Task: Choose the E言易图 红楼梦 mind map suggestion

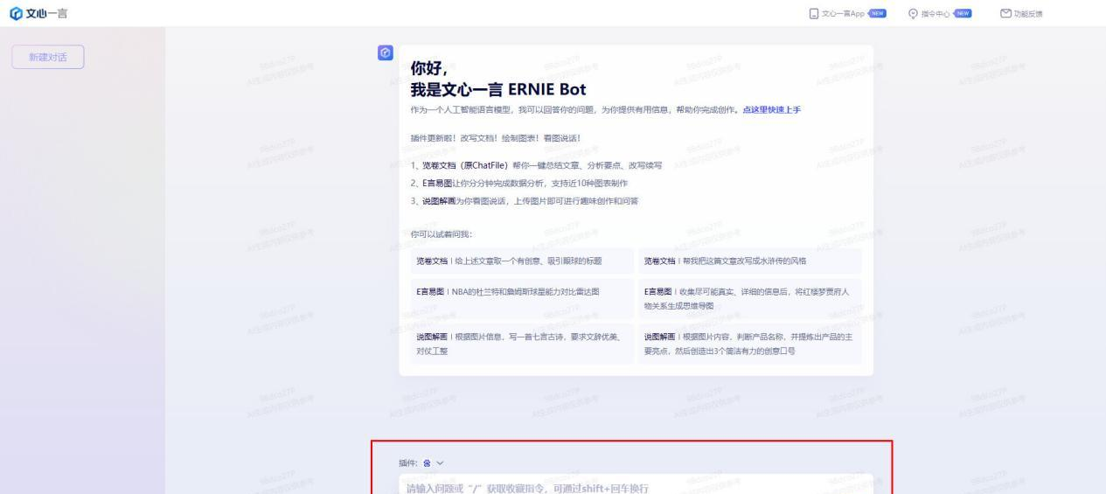Action: pyautogui.click(x=749, y=298)
